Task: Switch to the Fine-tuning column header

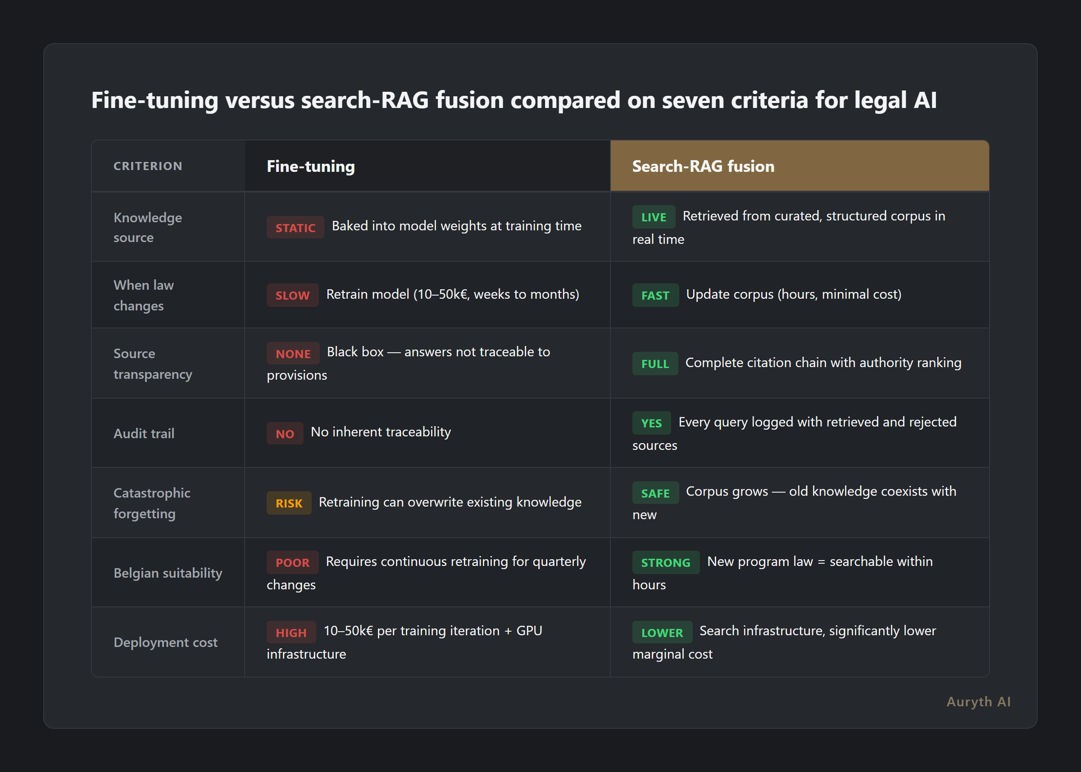Action: point(310,166)
